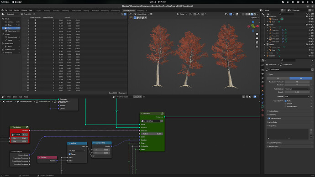Open the Render menu
This screenshot has width=315, height=177.
(17, 10)
